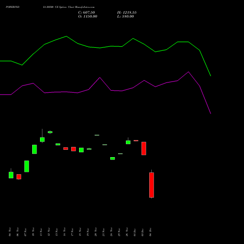244x244 pixels.
Task: Click the green 18 Nov candlestick
Action: click(81, 150)
